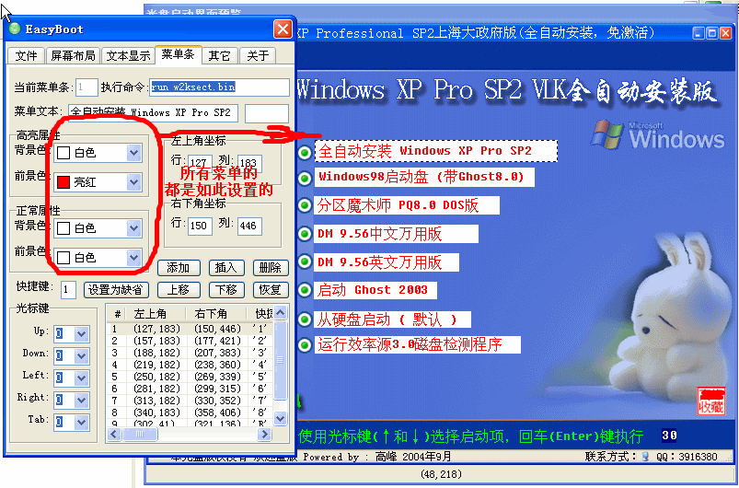
Task: Click the bright red color swatch
Action: [x=64, y=182]
